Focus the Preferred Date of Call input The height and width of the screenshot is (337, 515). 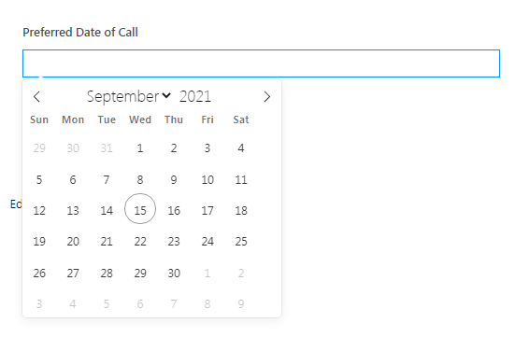click(261, 63)
